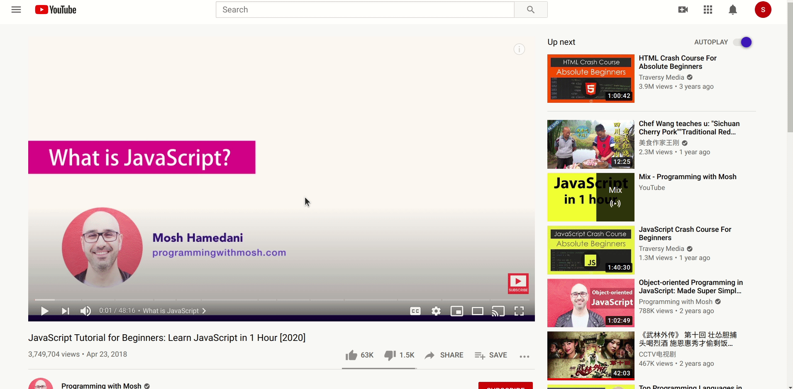The height and width of the screenshot is (389, 793).
Task: Open the Save to playlist menu
Action: (x=491, y=355)
